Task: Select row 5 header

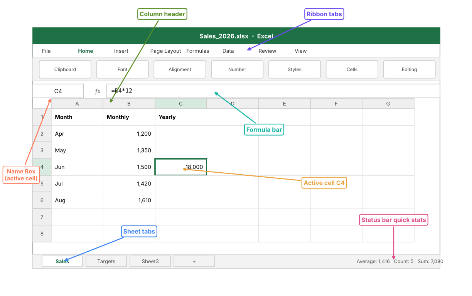Action: 42,183
